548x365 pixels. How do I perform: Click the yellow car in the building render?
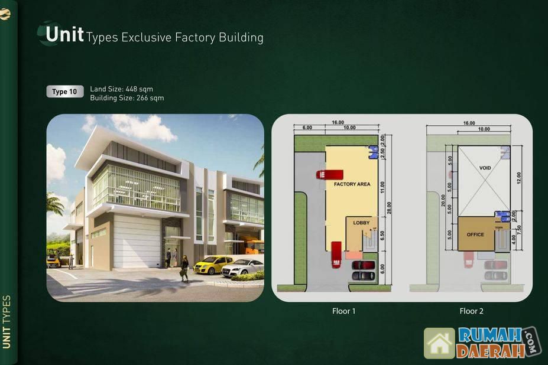[213, 263]
